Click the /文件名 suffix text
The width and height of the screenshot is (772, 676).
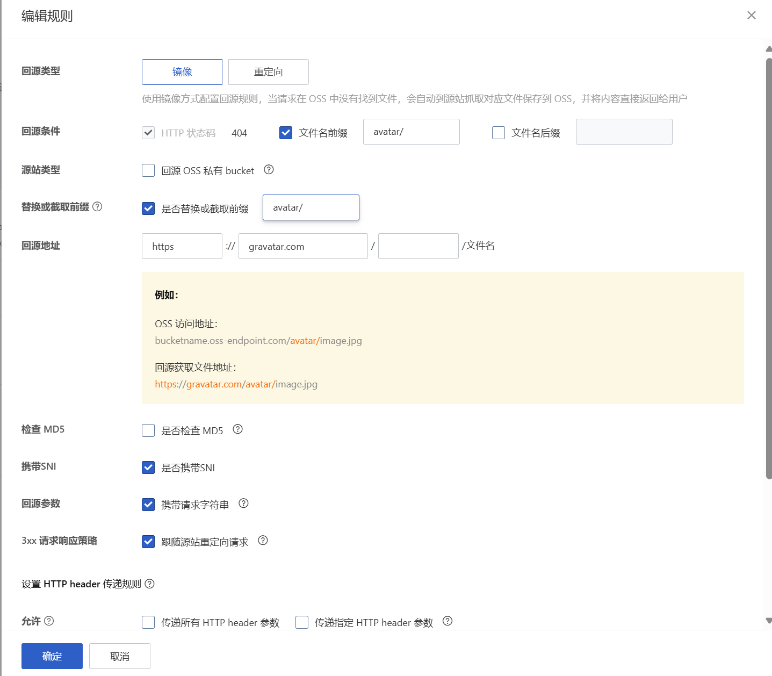478,246
